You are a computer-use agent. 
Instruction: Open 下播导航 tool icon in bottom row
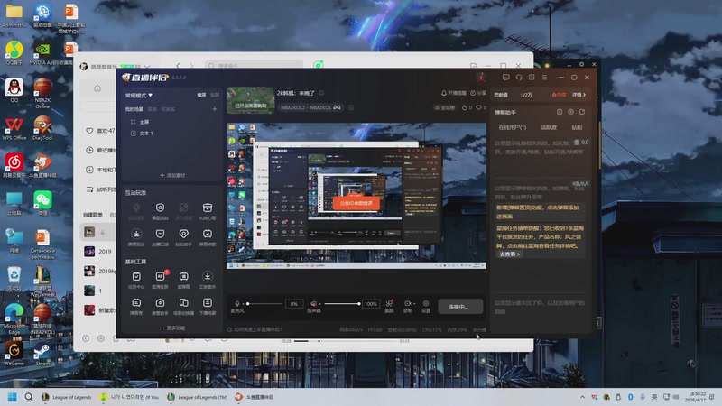(208, 302)
